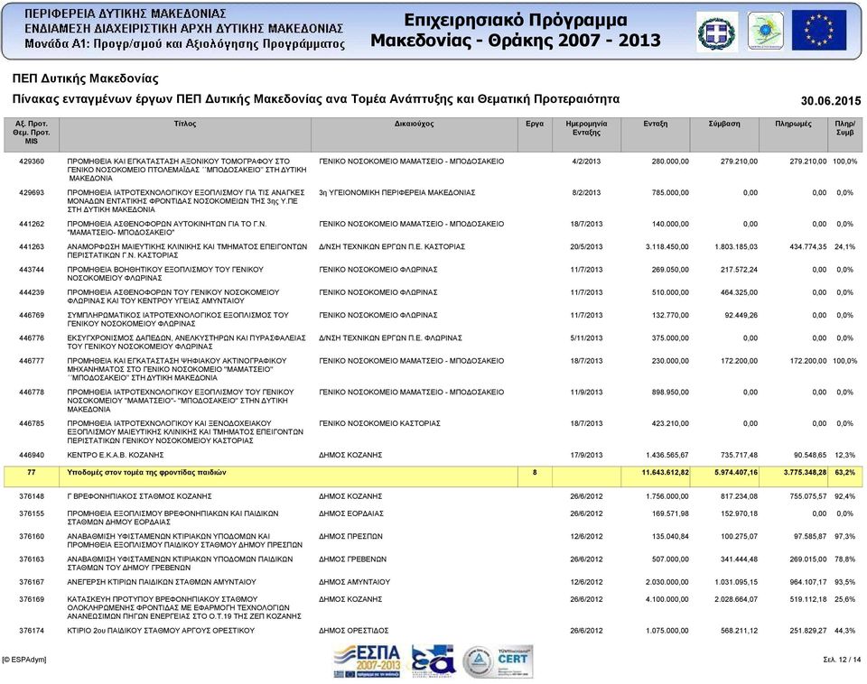867x684 pixels.
Task: Select MIS code 376160
Action: click(x=32, y=537)
